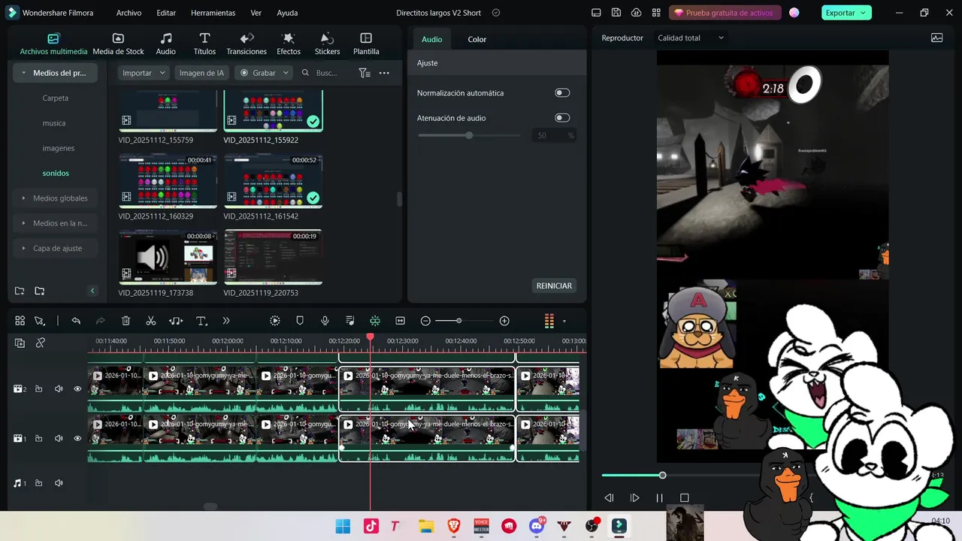Click the timeline layout grid icon
This screenshot has height=541, width=962.
(x=20, y=321)
